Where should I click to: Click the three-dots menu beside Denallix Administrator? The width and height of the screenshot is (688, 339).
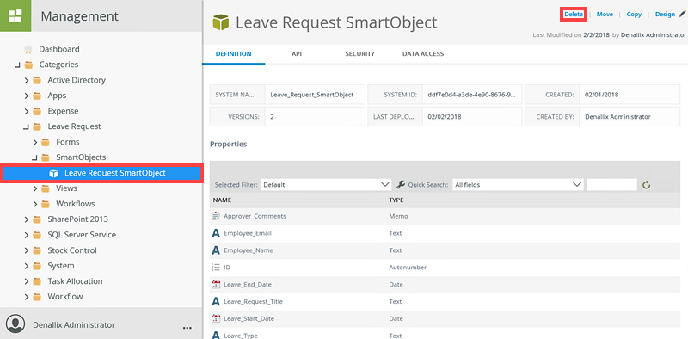[x=187, y=328]
